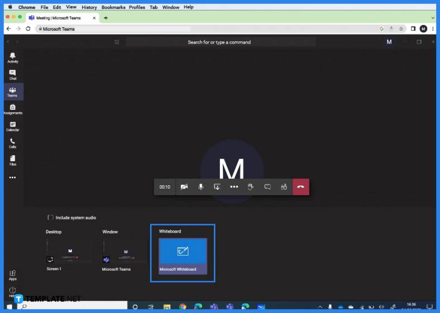Image resolution: width=440 pixels, height=313 pixels.
Task: Open Chrome profile avatar M
Action: (x=423, y=28)
